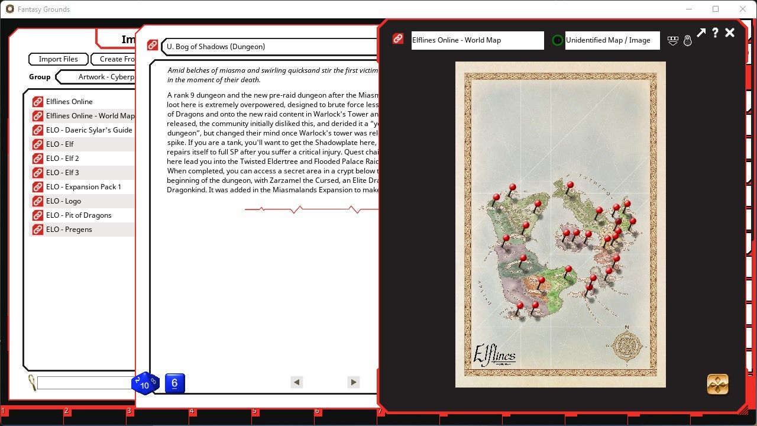
Task: Close the World Map image window
Action: 730,33
